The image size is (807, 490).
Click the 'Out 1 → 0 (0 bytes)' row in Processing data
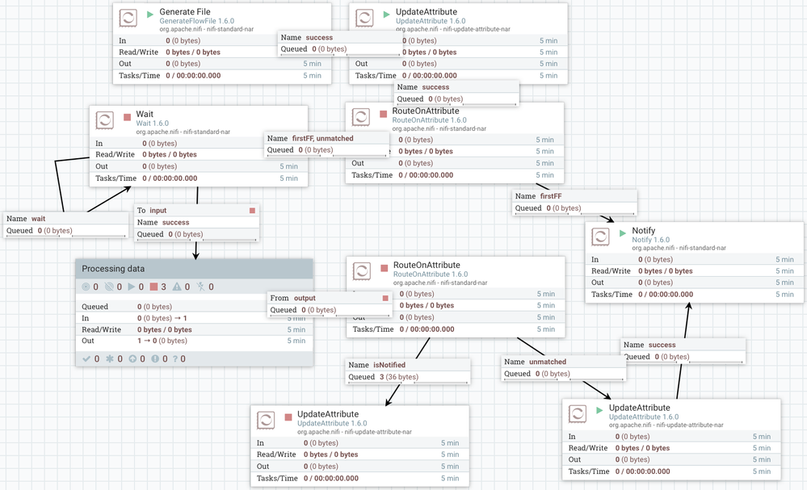coord(195,341)
